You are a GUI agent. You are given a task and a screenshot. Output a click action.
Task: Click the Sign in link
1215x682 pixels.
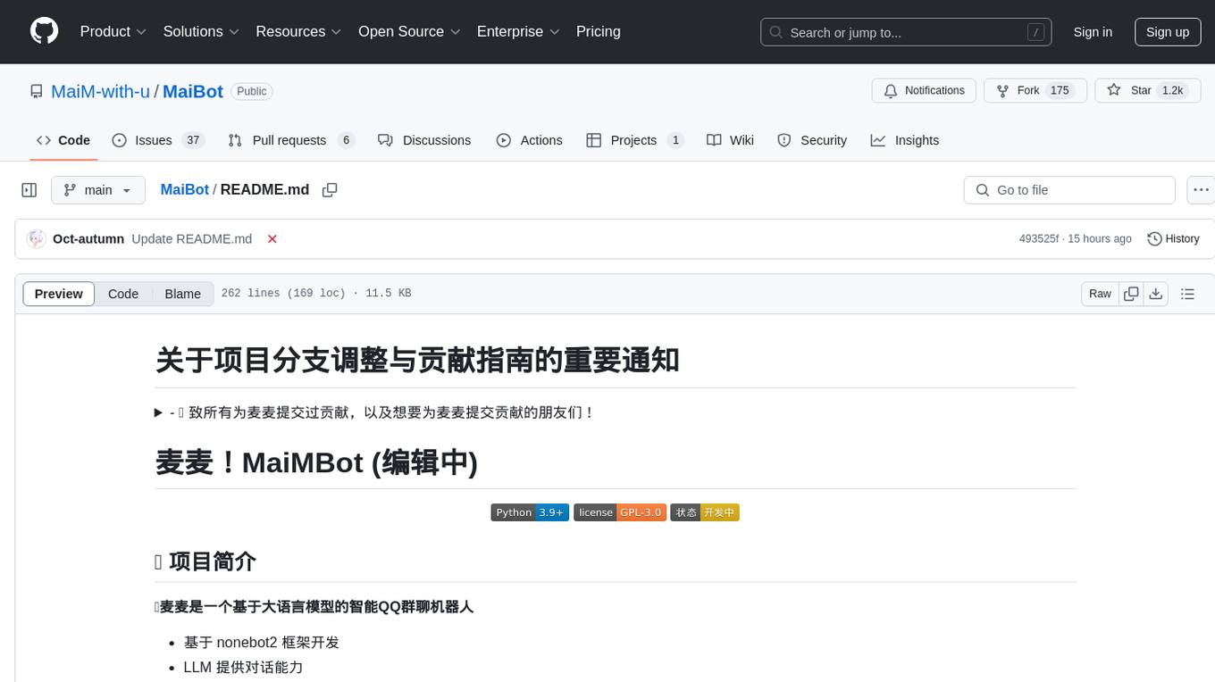(1093, 32)
